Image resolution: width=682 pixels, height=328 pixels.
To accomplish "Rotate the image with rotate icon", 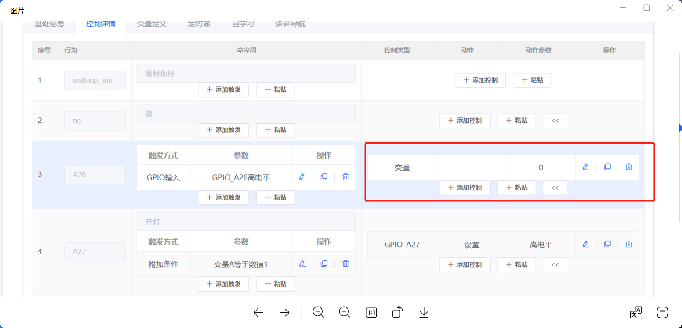I will coord(397,312).
